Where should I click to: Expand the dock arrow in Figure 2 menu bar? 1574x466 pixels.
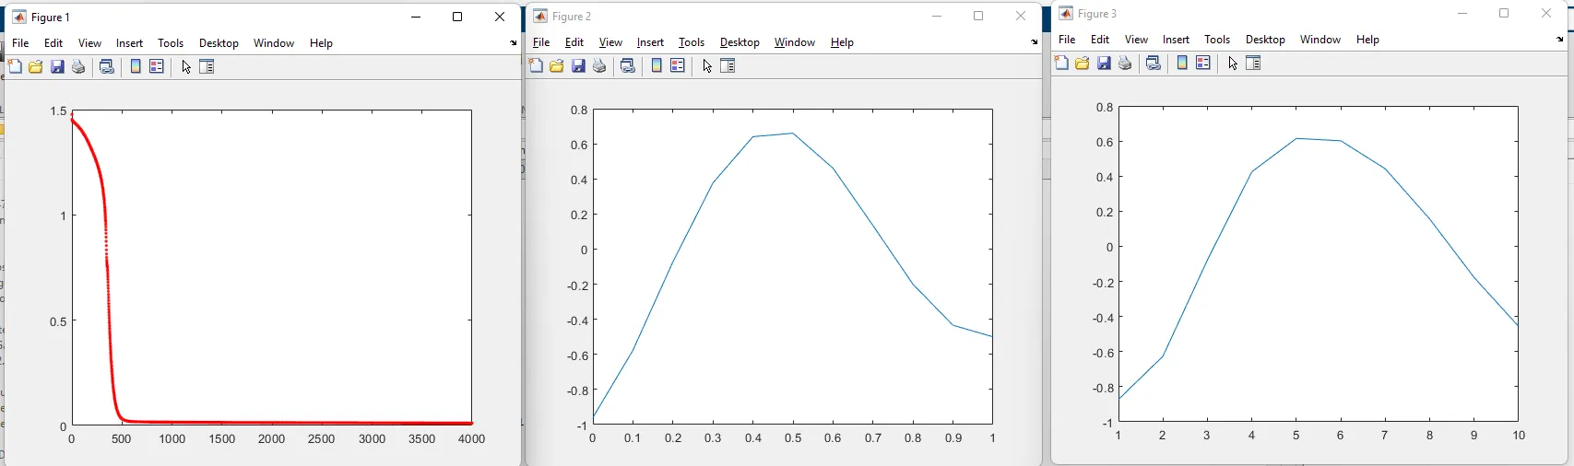(x=1034, y=42)
